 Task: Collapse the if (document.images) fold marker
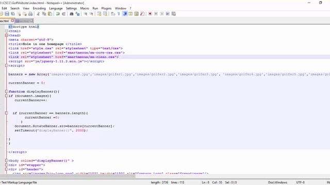pyautogui.click(x=7, y=96)
